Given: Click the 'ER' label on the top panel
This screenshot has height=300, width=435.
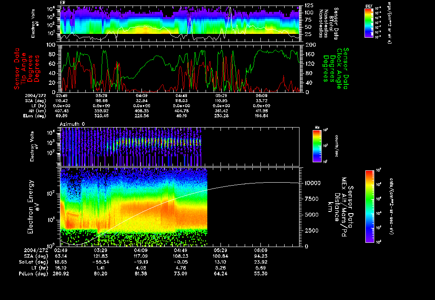Looking at the screenshot, I should (63, 3).
